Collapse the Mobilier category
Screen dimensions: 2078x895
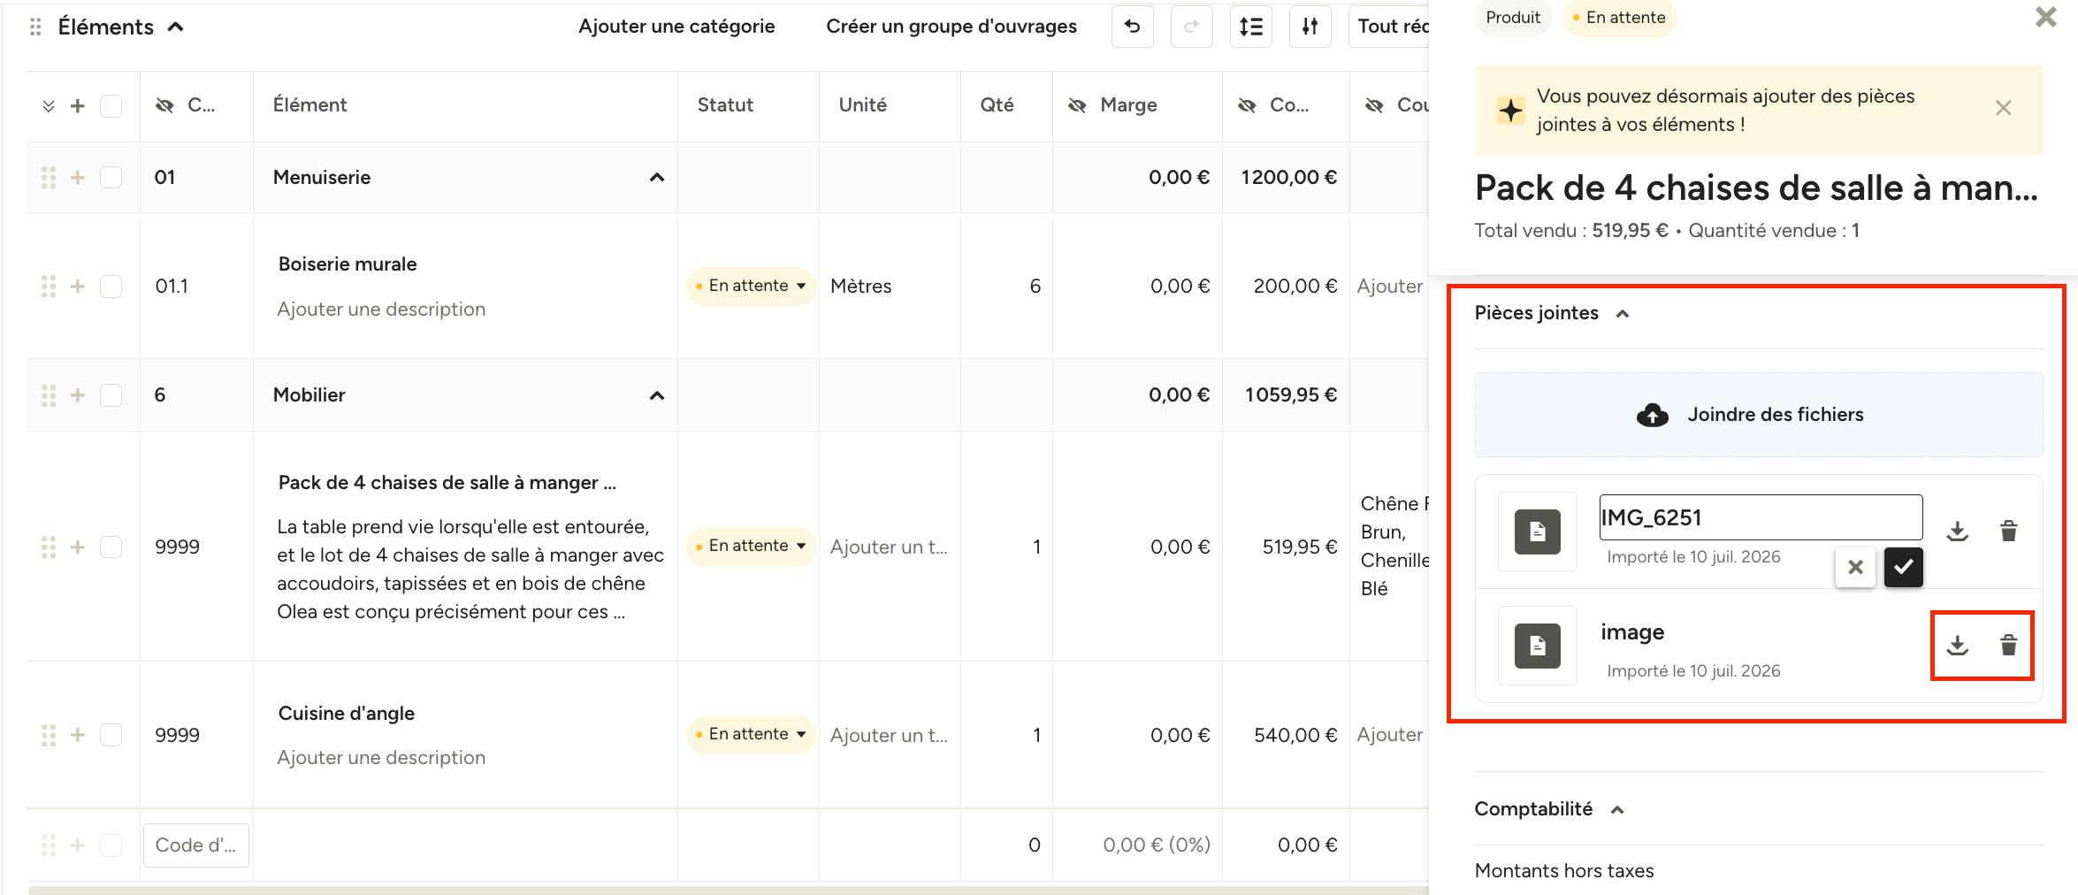(657, 395)
